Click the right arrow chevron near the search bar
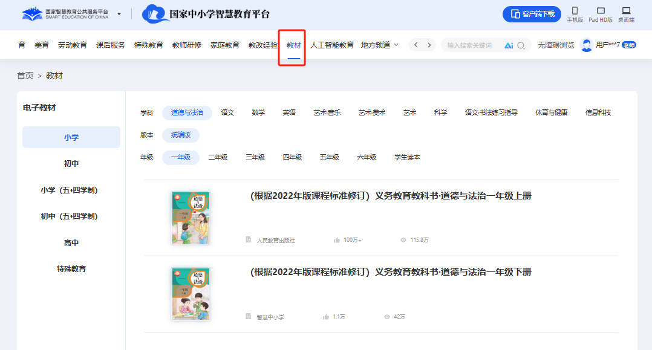This screenshot has height=350, width=652. coord(429,45)
